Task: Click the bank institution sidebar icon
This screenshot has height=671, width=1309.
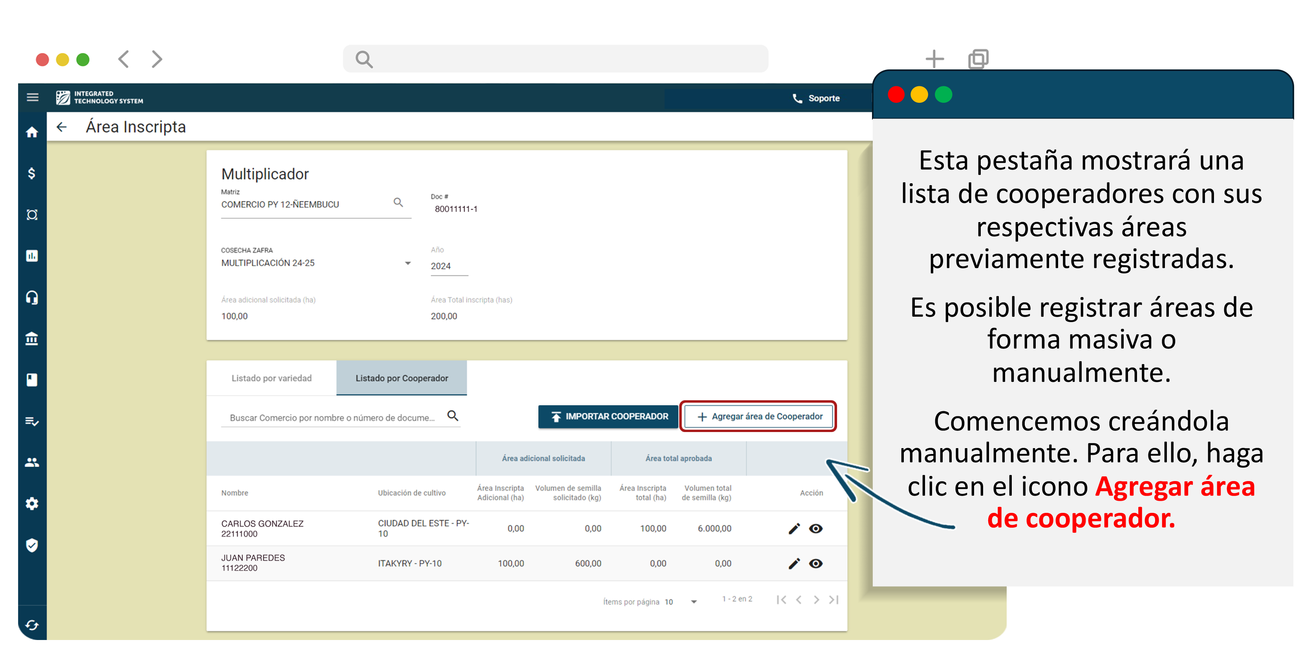Action: 32,338
